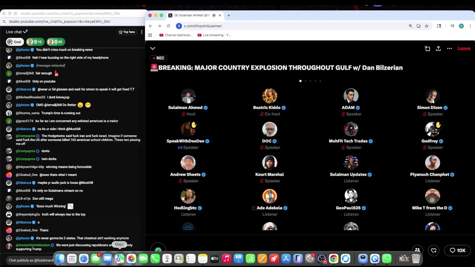Click the Andrew Sheets speaker name

(185, 174)
